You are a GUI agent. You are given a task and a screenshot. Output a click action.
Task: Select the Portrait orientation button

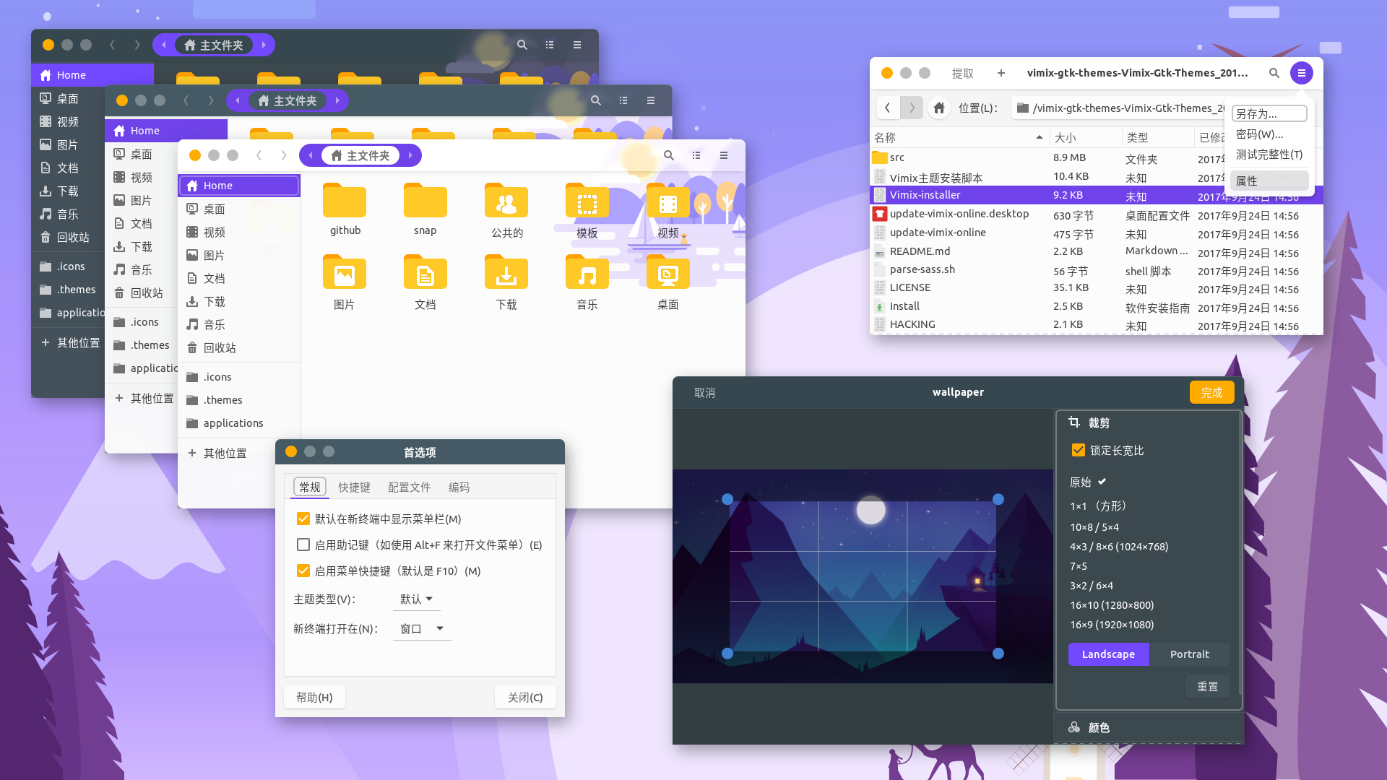point(1189,654)
